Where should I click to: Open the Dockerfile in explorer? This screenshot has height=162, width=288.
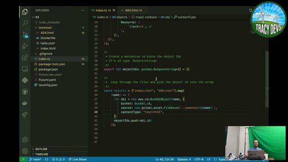click(x=48, y=38)
